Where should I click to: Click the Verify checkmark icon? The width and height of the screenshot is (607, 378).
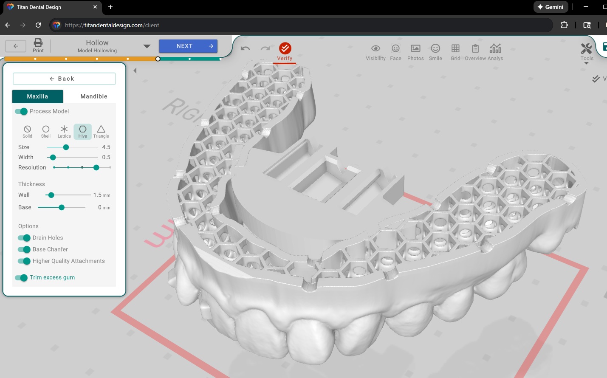click(x=285, y=48)
